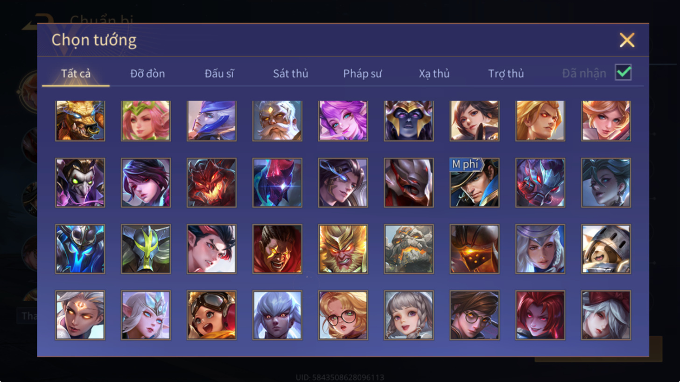This screenshot has width=680, height=382.
Task: Pick the red-haired demon woman hero
Action: tap(540, 315)
